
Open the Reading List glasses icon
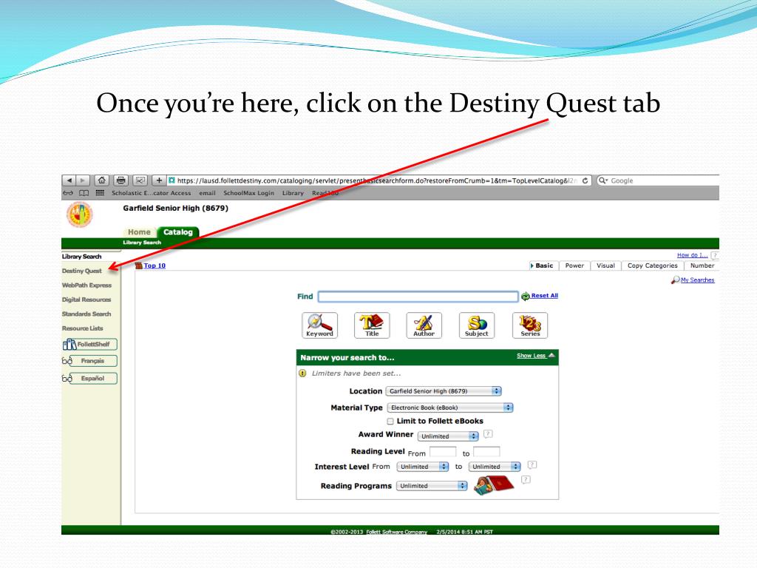68,193
